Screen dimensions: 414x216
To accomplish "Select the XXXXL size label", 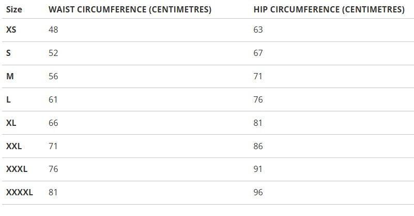I will pyautogui.click(x=19, y=192).
